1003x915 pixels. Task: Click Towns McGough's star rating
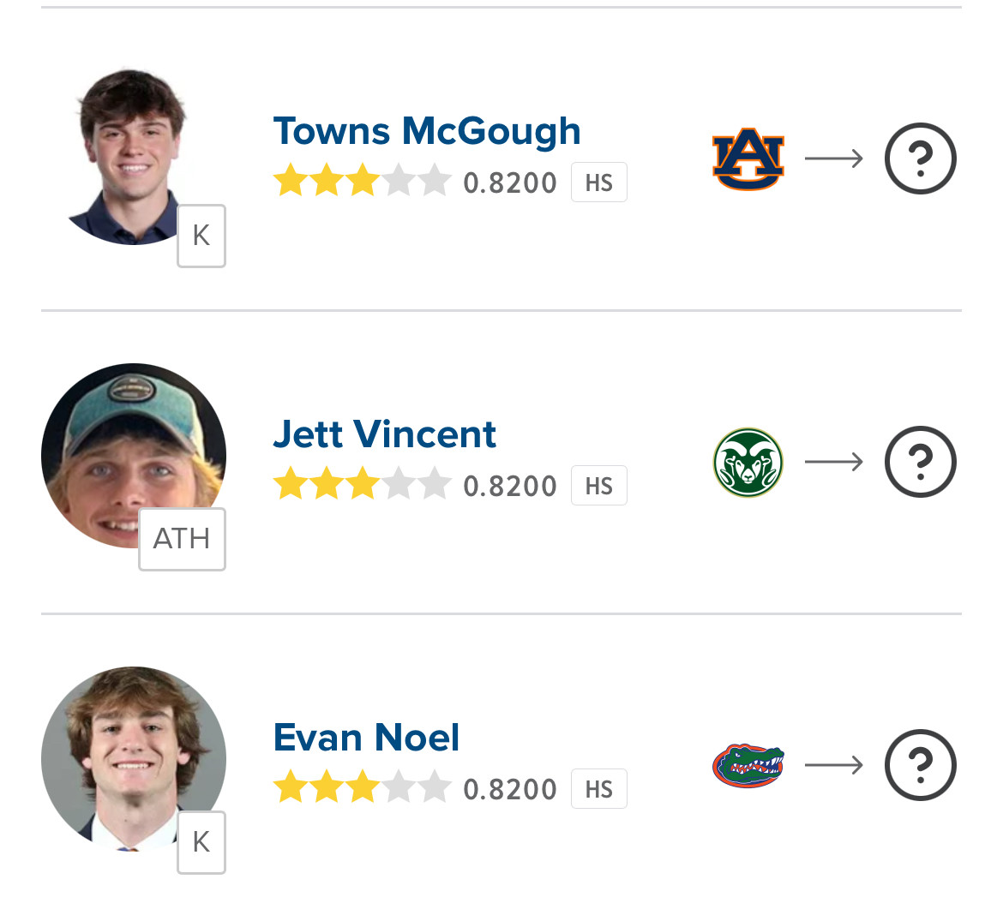[362, 182]
